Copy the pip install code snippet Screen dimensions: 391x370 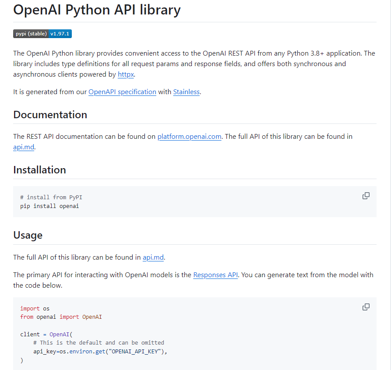[x=366, y=196]
